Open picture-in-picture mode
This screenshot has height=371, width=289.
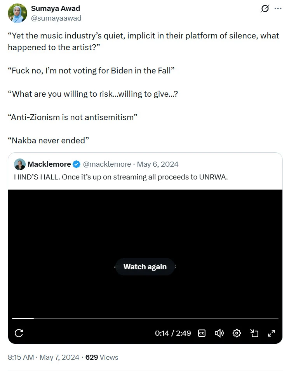(254, 333)
